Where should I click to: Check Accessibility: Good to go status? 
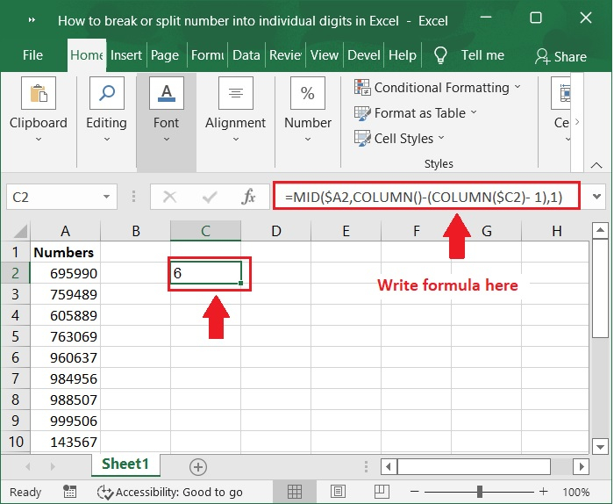170,492
